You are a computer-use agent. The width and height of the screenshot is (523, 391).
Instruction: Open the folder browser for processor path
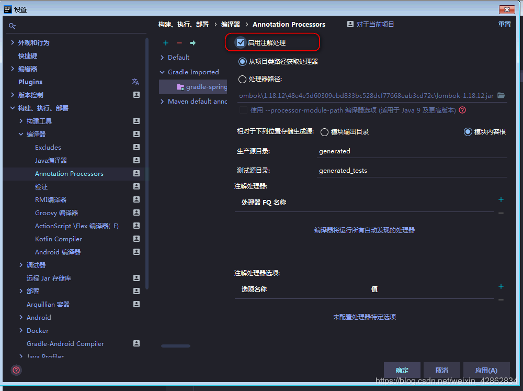500,96
